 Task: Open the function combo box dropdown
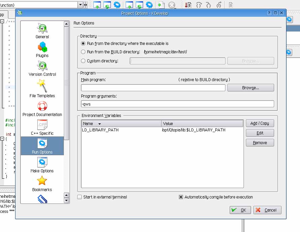click(x=80, y=5)
